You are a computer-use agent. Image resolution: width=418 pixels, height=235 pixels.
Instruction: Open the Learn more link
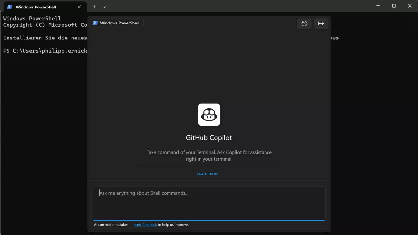point(208,174)
